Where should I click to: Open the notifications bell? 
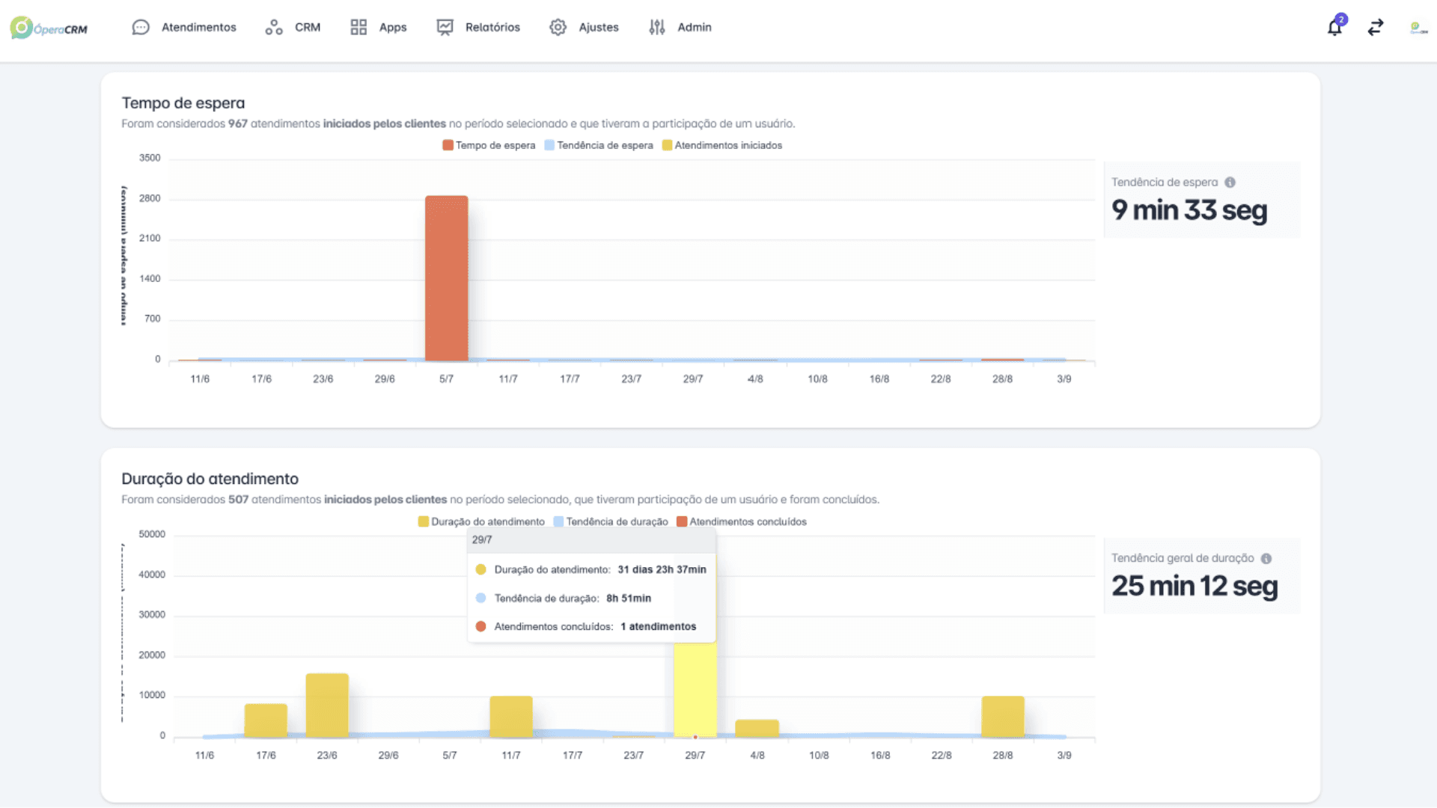click(1335, 27)
